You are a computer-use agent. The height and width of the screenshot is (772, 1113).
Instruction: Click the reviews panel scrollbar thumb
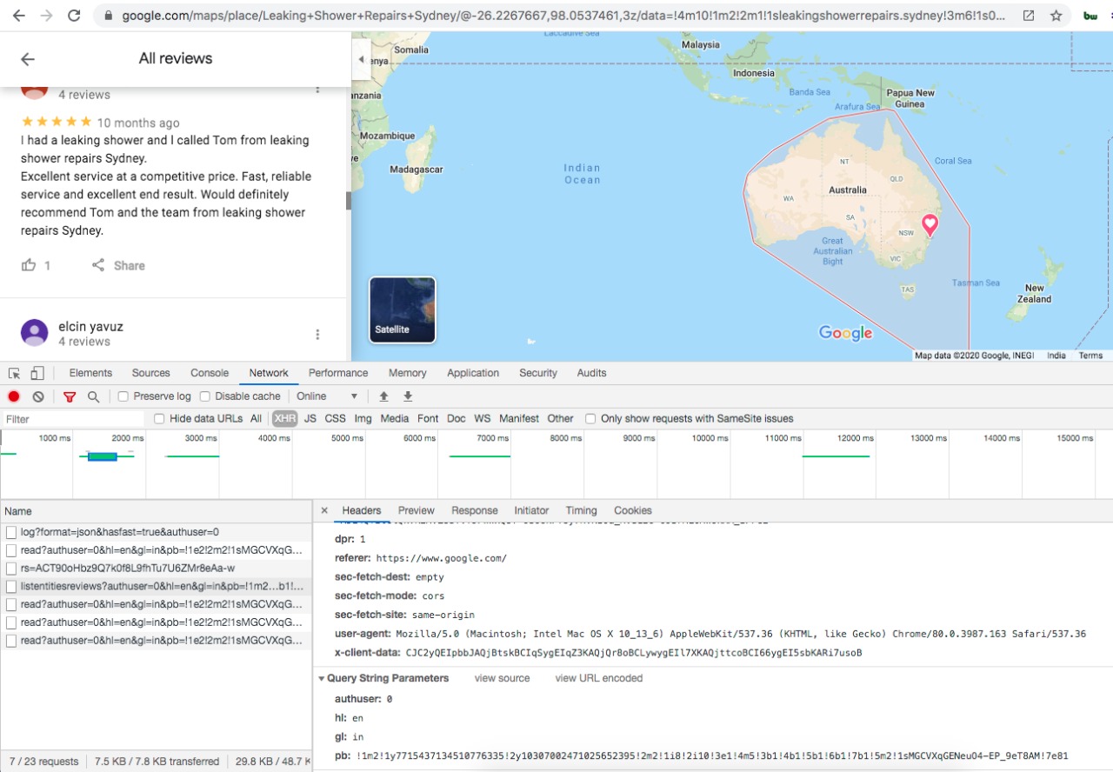pyautogui.click(x=349, y=201)
